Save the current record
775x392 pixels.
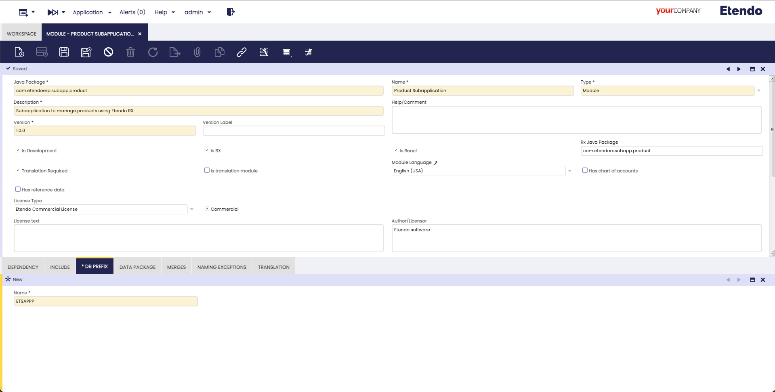[x=64, y=52]
